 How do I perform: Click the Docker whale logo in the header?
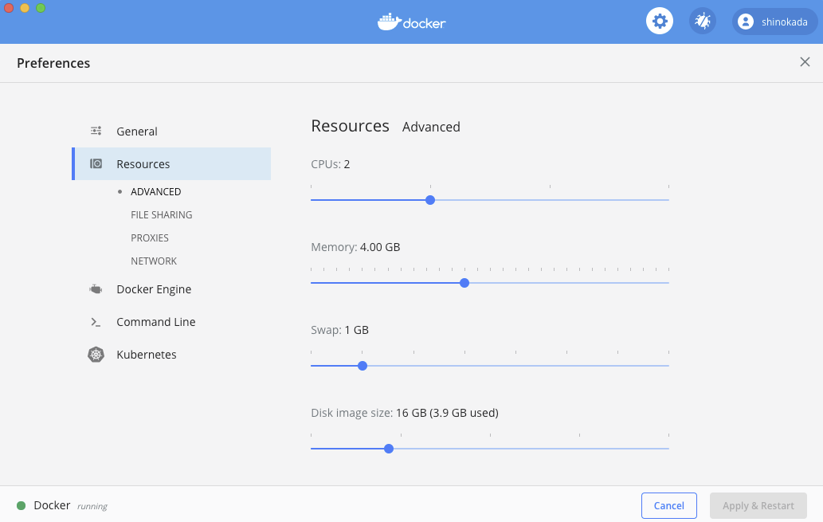pyautogui.click(x=411, y=22)
